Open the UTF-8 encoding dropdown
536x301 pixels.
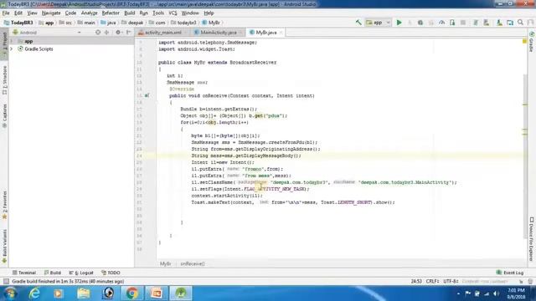(x=451, y=281)
